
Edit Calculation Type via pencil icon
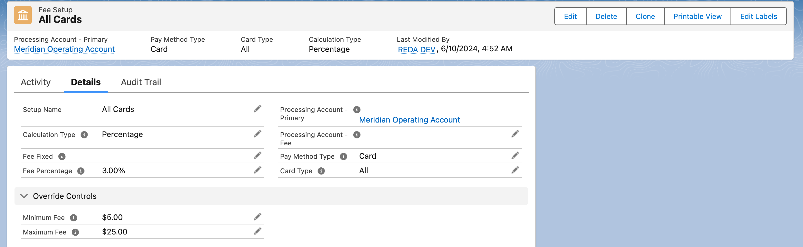257,134
